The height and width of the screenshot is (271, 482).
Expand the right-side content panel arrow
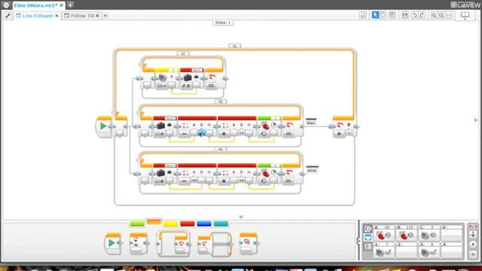coord(476,120)
